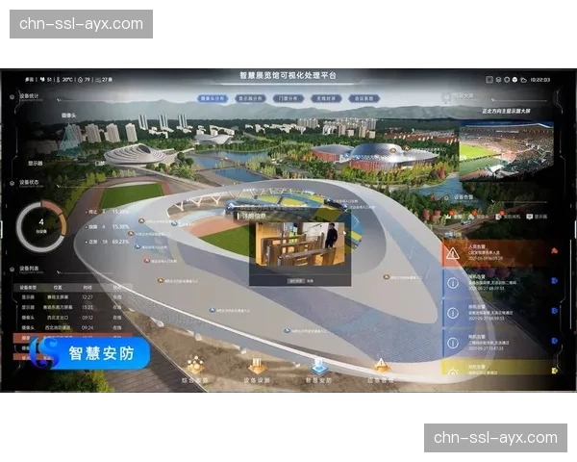Switch to the 显示器分布 tab

click(x=250, y=99)
